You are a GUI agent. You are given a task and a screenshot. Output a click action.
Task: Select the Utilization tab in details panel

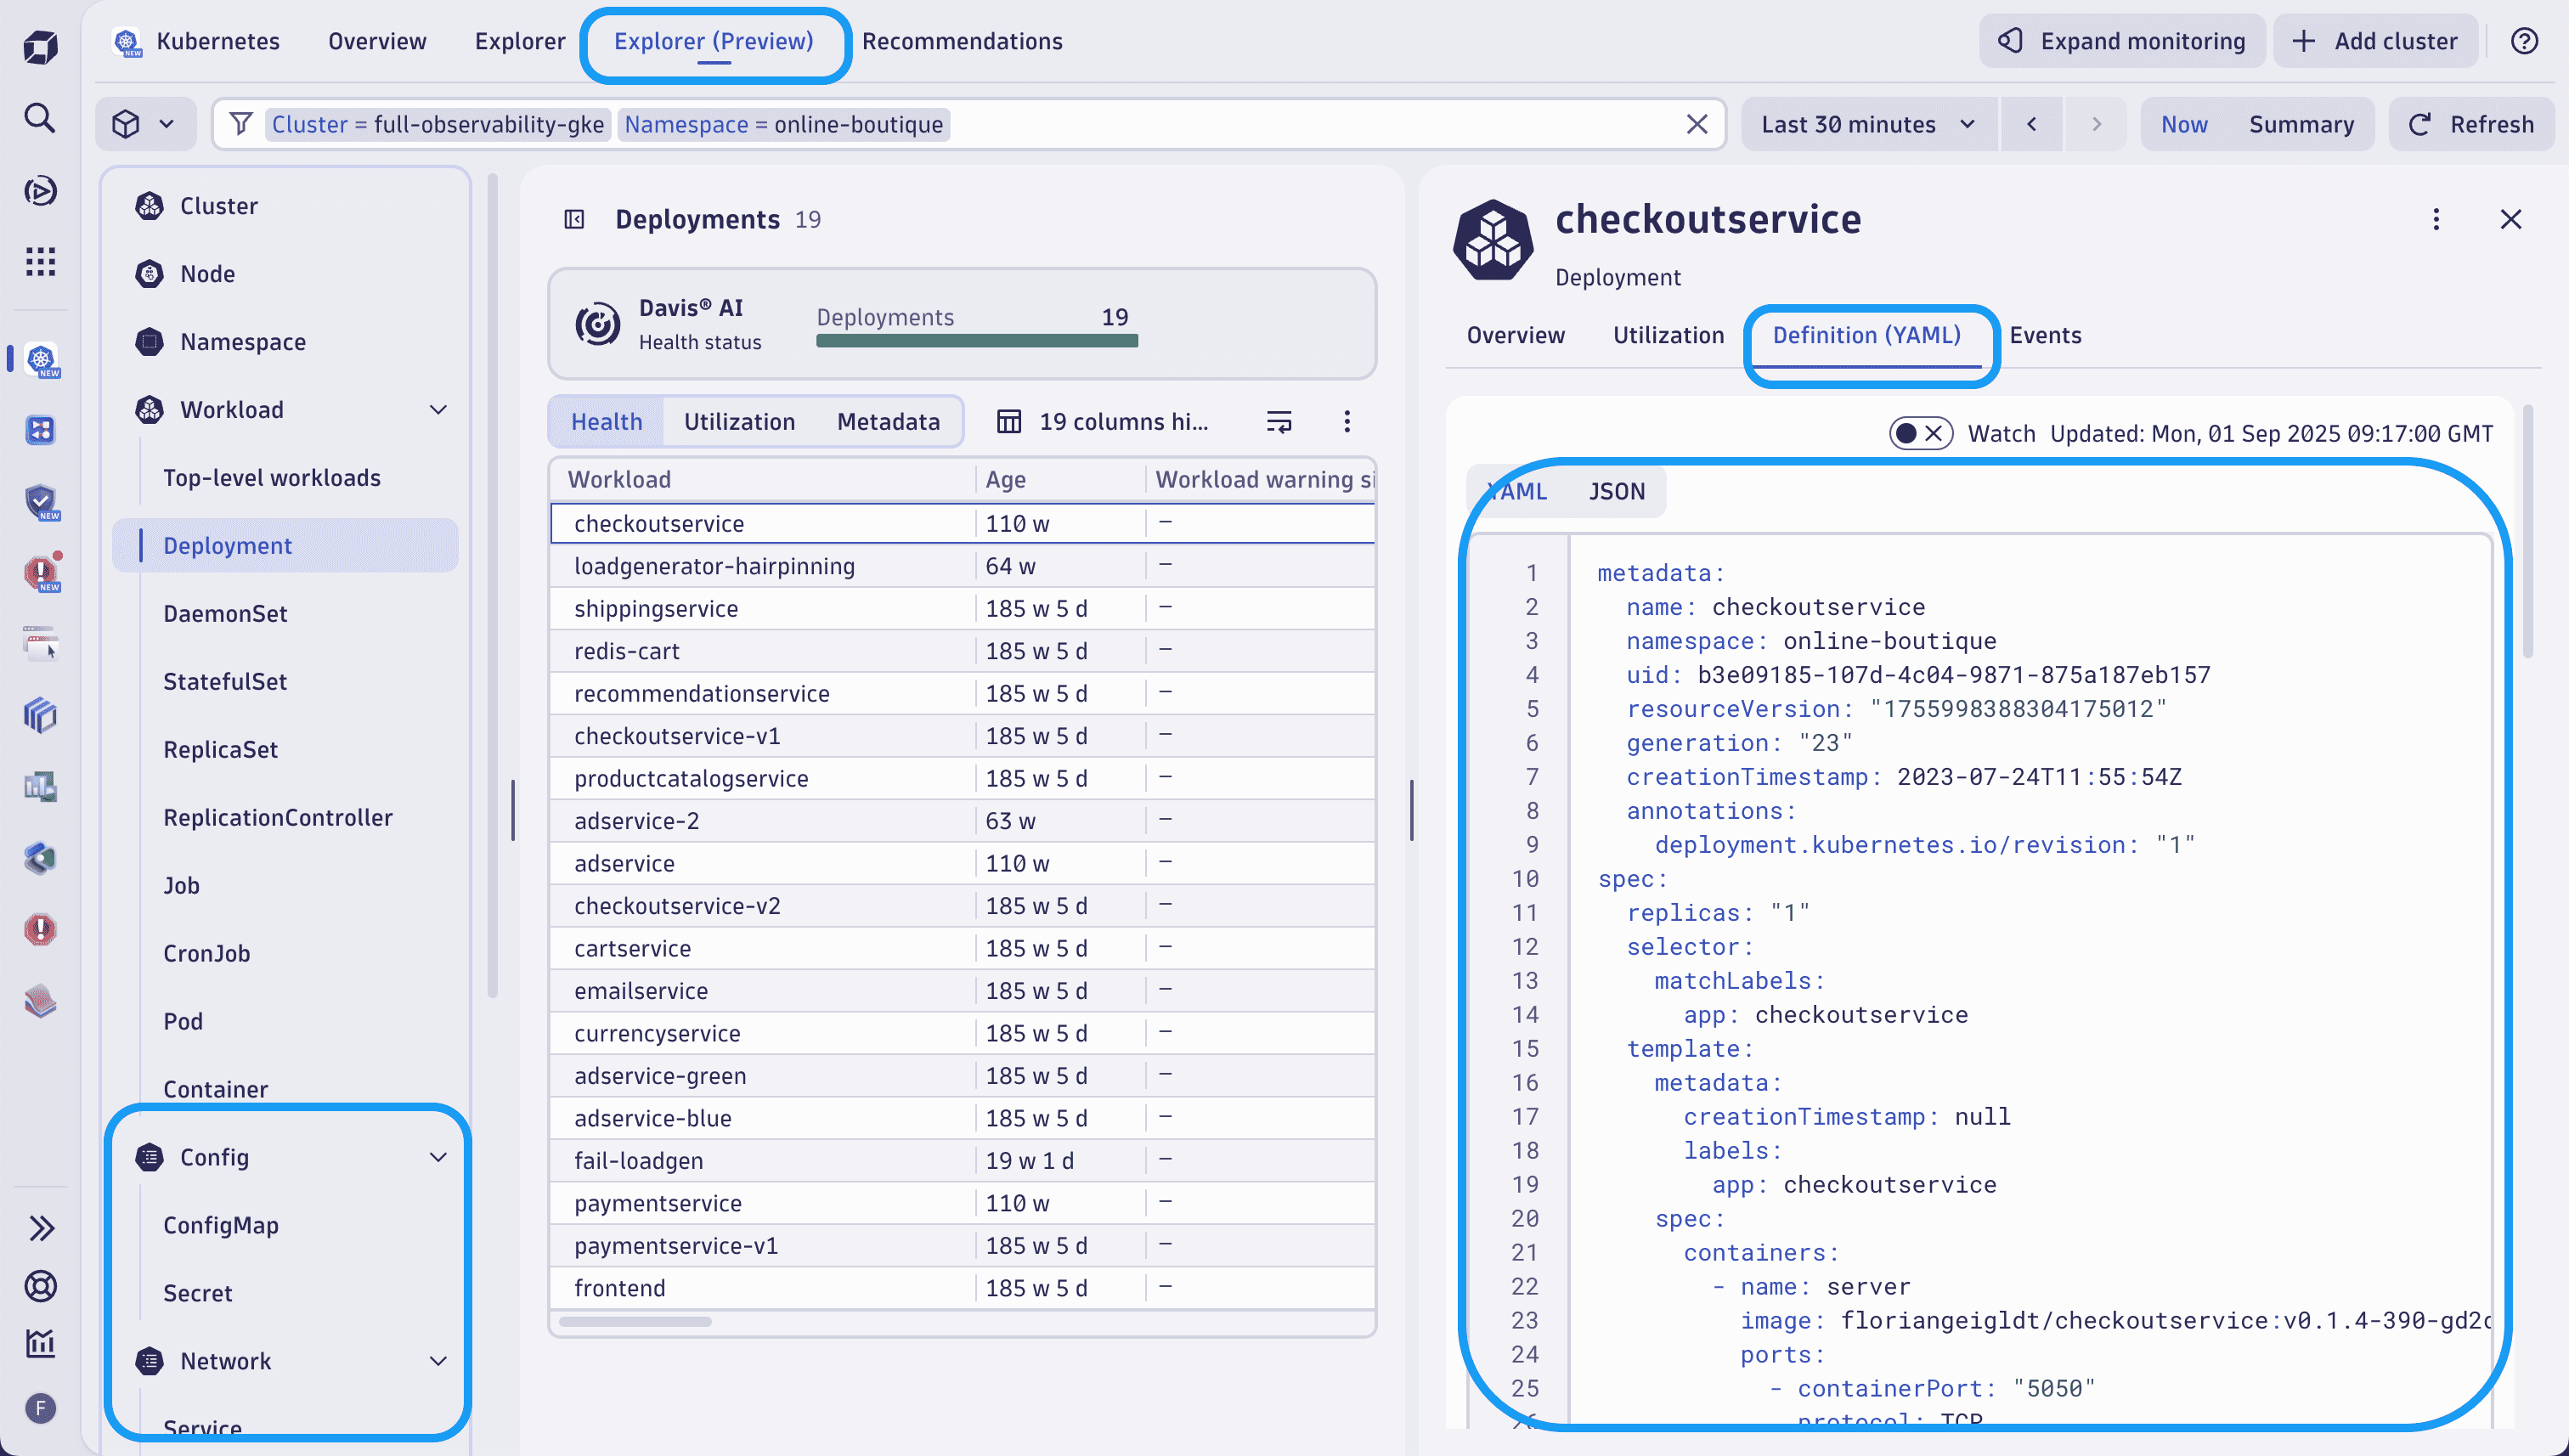click(1668, 335)
